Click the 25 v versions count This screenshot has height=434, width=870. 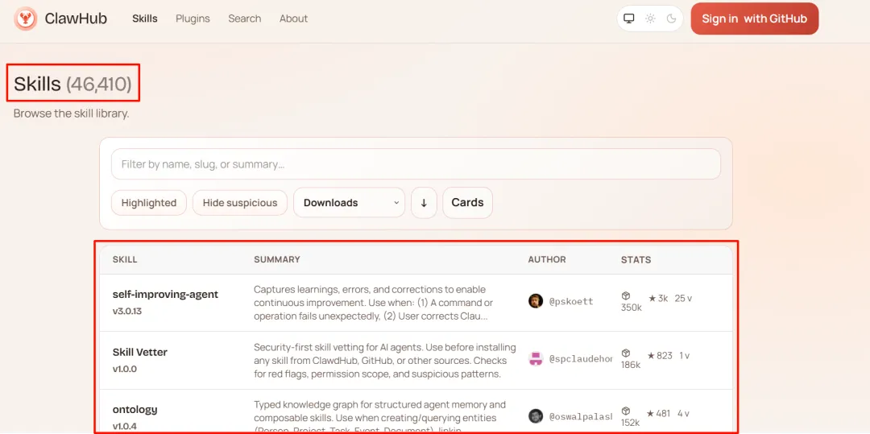[x=684, y=298]
